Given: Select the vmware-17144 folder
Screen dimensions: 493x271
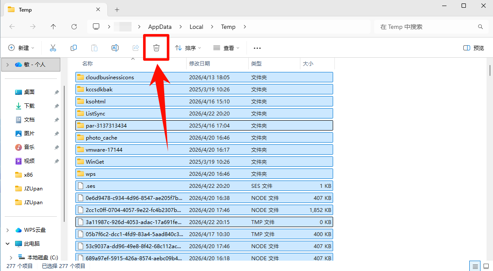Looking at the screenshot, I should [x=204, y=150].
